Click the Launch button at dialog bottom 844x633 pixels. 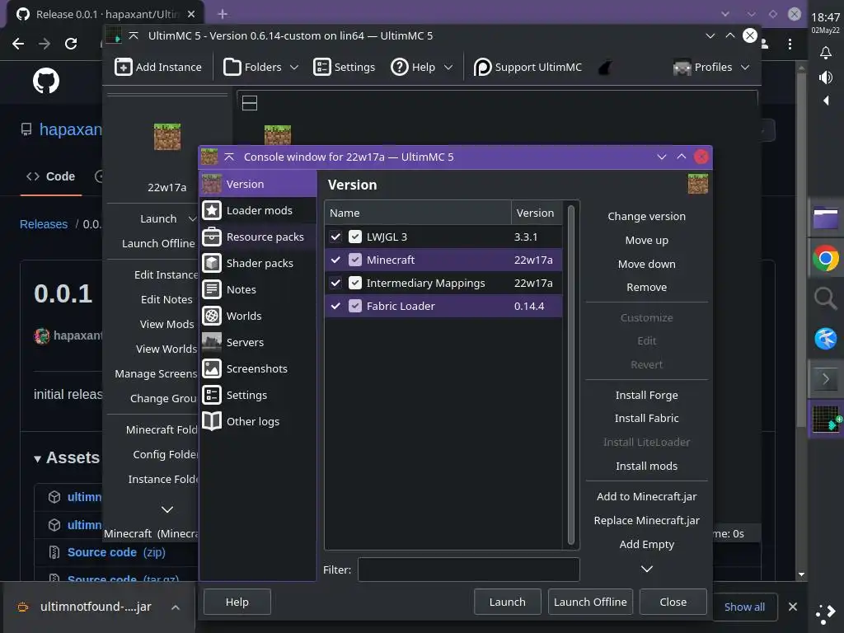[x=507, y=602]
